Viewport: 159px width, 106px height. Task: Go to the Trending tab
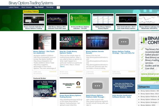pyautogui.click(x=50, y=7)
